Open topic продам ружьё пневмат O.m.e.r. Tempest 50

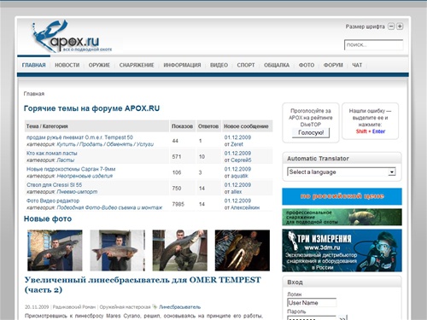click(x=79, y=137)
